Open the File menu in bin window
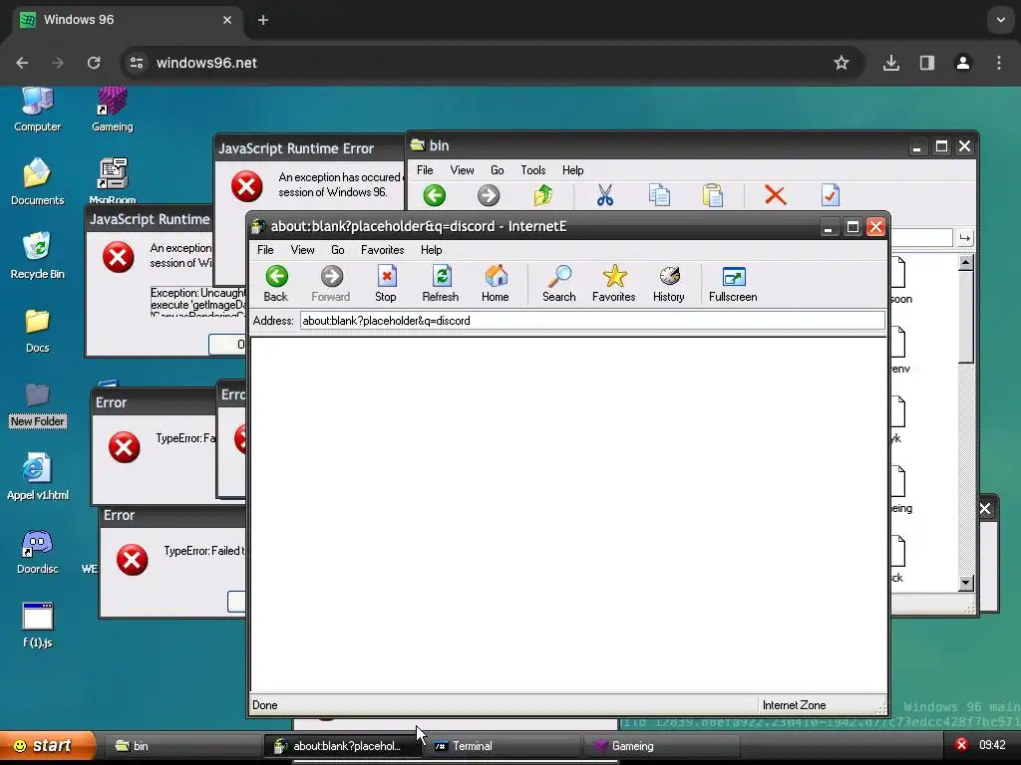Viewport: 1021px width, 765px height. [425, 169]
